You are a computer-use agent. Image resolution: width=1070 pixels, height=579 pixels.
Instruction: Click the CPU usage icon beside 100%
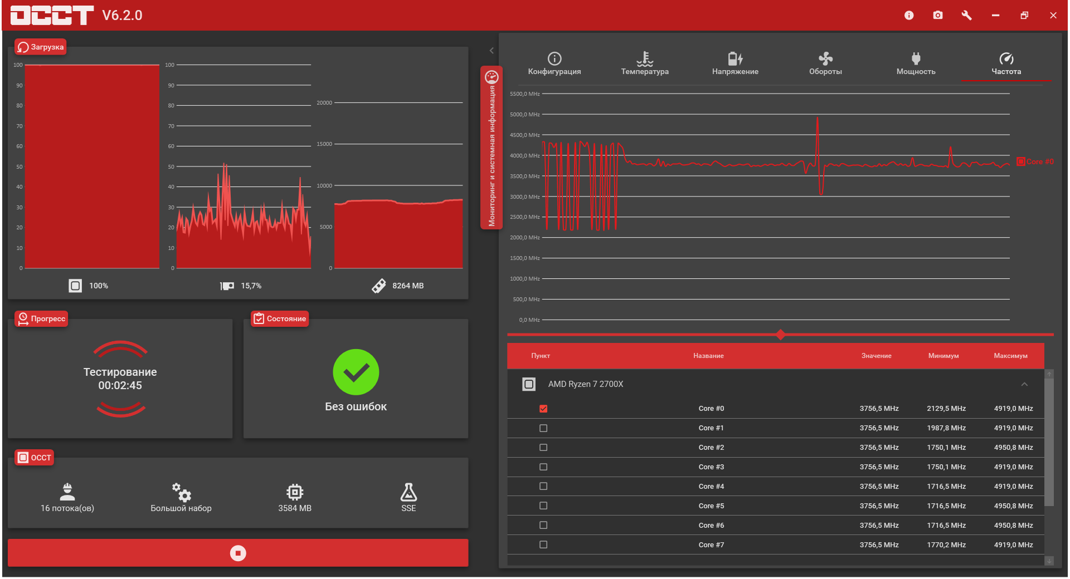click(75, 286)
